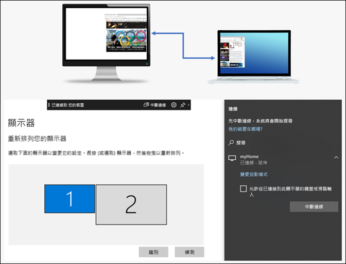
Task: Pin the connection toolbar
Action: [183, 105]
